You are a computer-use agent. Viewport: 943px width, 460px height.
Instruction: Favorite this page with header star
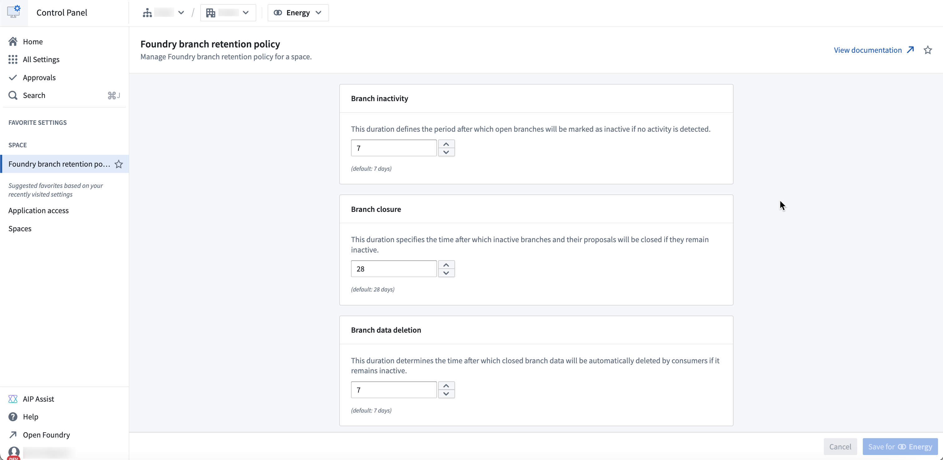[927, 50]
